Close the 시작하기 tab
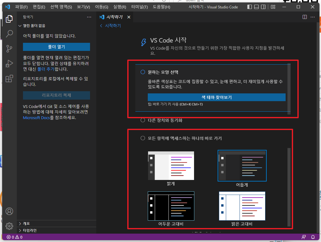The width and height of the screenshot is (321, 242). tap(129, 17)
